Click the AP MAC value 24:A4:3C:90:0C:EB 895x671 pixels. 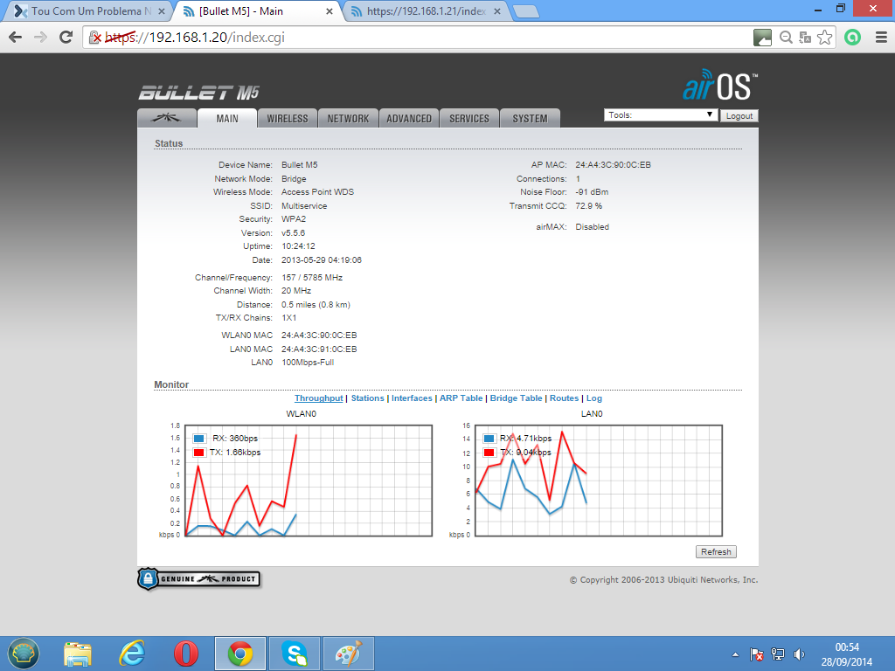coord(613,165)
